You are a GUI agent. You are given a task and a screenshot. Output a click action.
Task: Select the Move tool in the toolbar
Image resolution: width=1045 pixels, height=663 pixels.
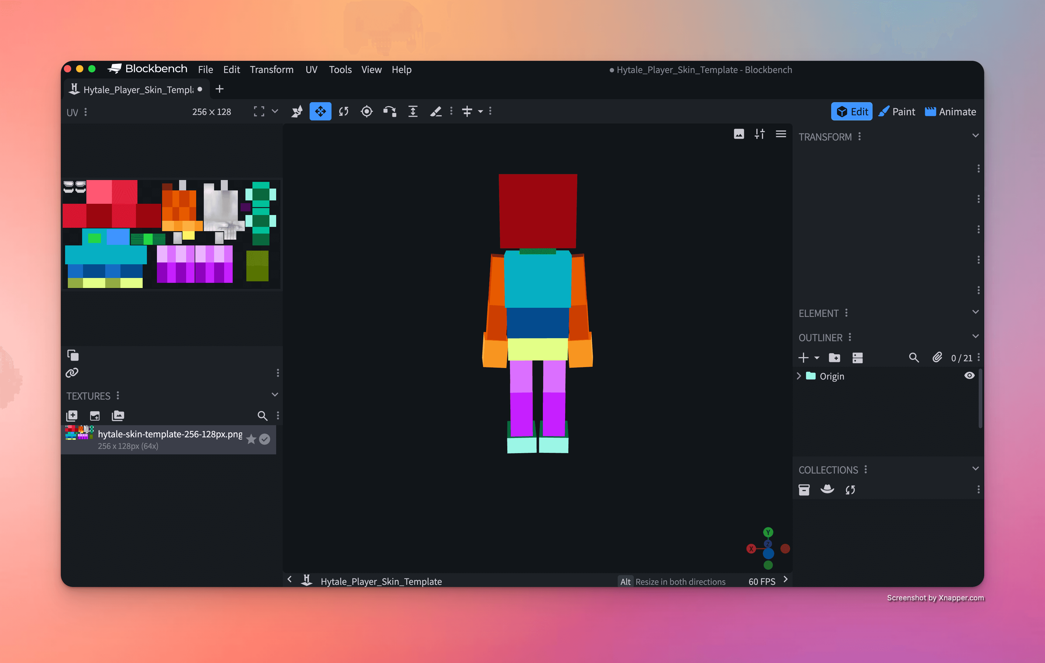point(320,111)
